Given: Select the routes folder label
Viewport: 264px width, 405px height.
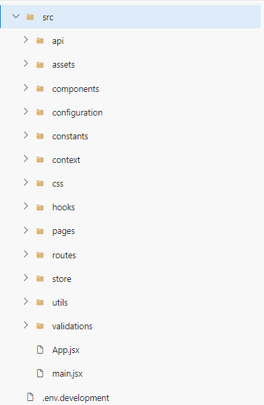Looking at the screenshot, I should point(64,255).
